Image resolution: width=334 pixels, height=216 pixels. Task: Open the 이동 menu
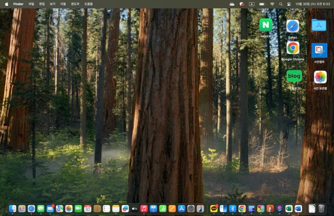pos(63,4)
